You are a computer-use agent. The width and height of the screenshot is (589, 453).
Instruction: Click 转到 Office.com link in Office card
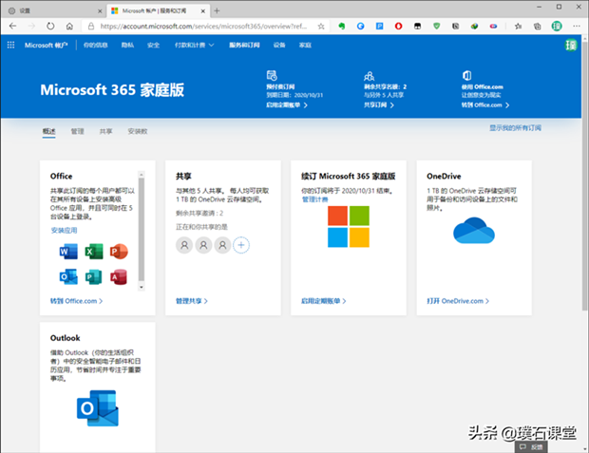click(x=76, y=301)
